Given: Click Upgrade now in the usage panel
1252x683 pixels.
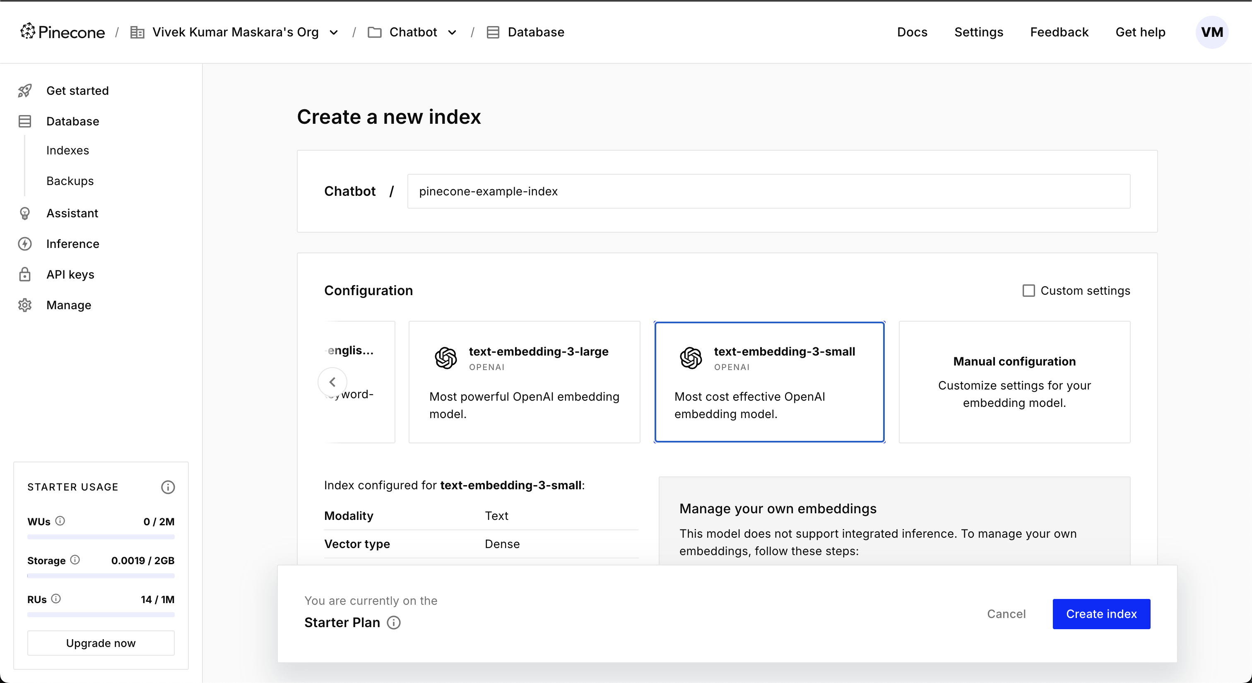Looking at the screenshot, I should 101,643.
